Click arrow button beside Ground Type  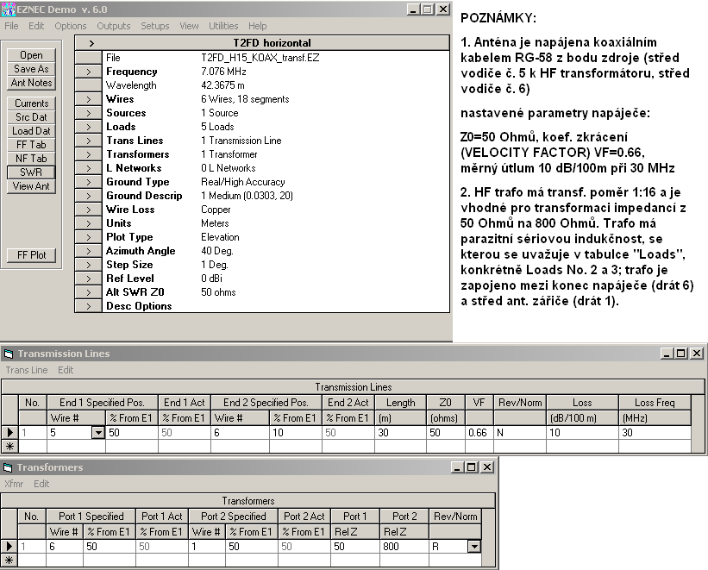[x=88, y=182]
